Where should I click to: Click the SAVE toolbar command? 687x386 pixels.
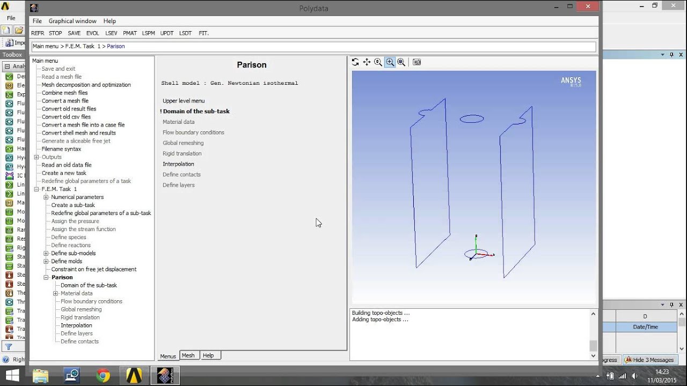[74, 33]
